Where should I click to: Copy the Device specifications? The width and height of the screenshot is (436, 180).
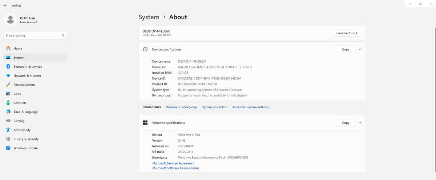(346, 49)
